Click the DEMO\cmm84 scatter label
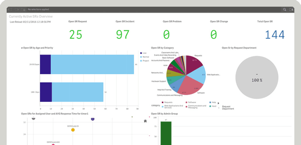The height and width of the screenshot is (145, 301). pyautogui.click(x=53, y=142)
